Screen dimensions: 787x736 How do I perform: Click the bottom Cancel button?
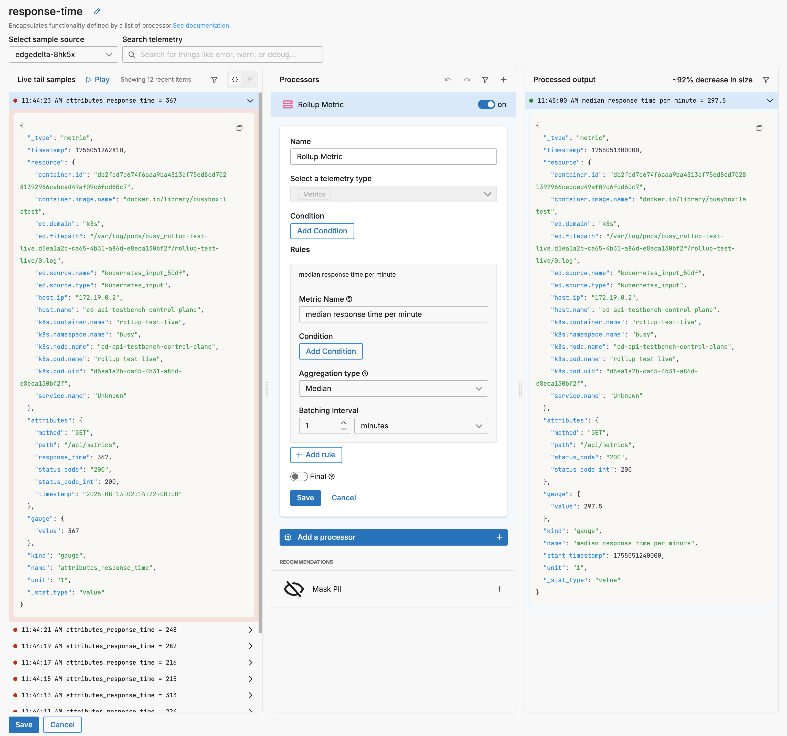point(62,724)
